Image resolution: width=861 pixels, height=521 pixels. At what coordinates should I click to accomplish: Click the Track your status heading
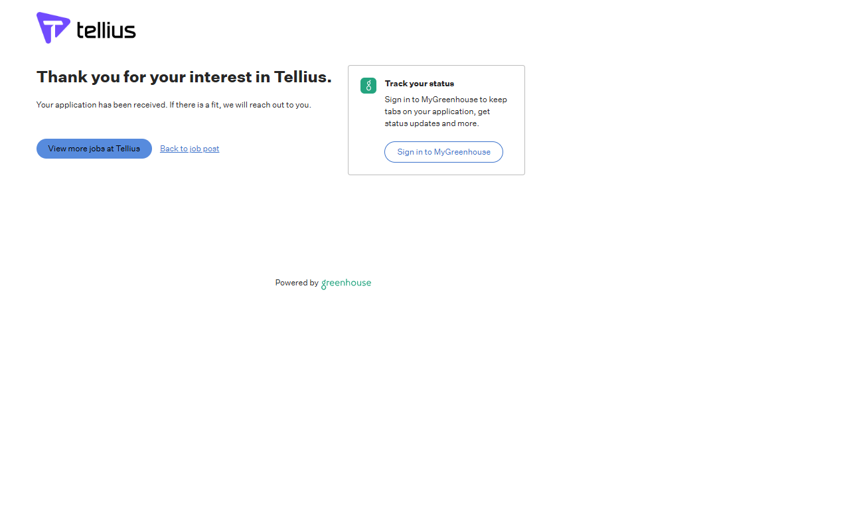pyautogui.click(x=419, y=84)
